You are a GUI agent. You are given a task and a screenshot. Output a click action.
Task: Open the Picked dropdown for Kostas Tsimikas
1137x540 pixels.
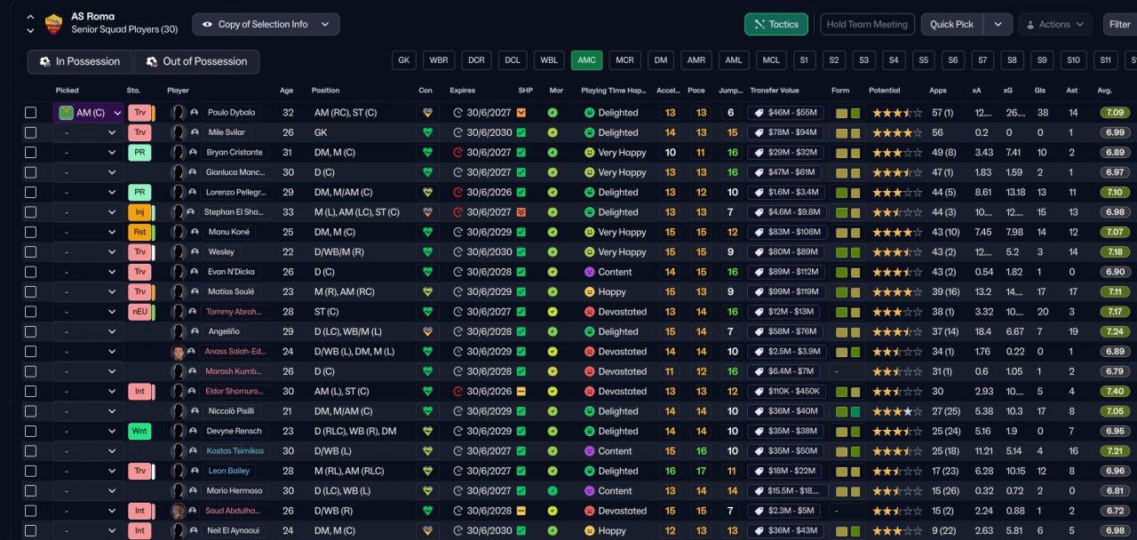click(88, 451)
